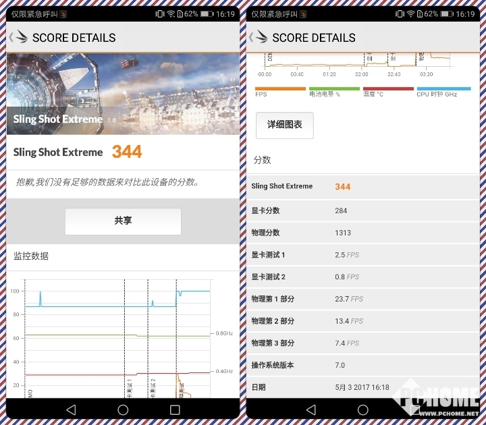Open the 详细图表 detailed chart button

point(285,125)
